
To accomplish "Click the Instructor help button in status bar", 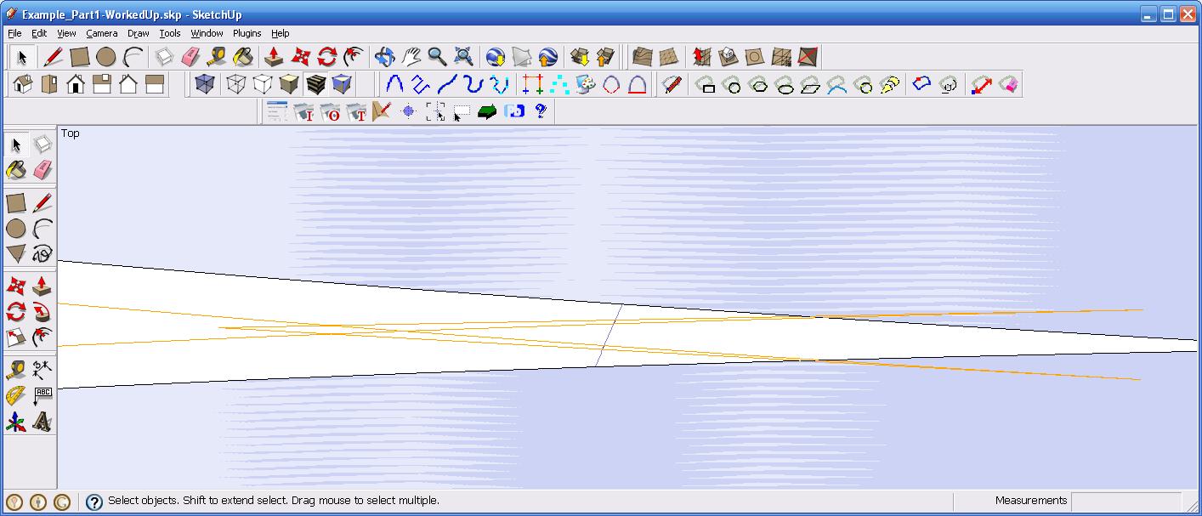I will point(94,502).
